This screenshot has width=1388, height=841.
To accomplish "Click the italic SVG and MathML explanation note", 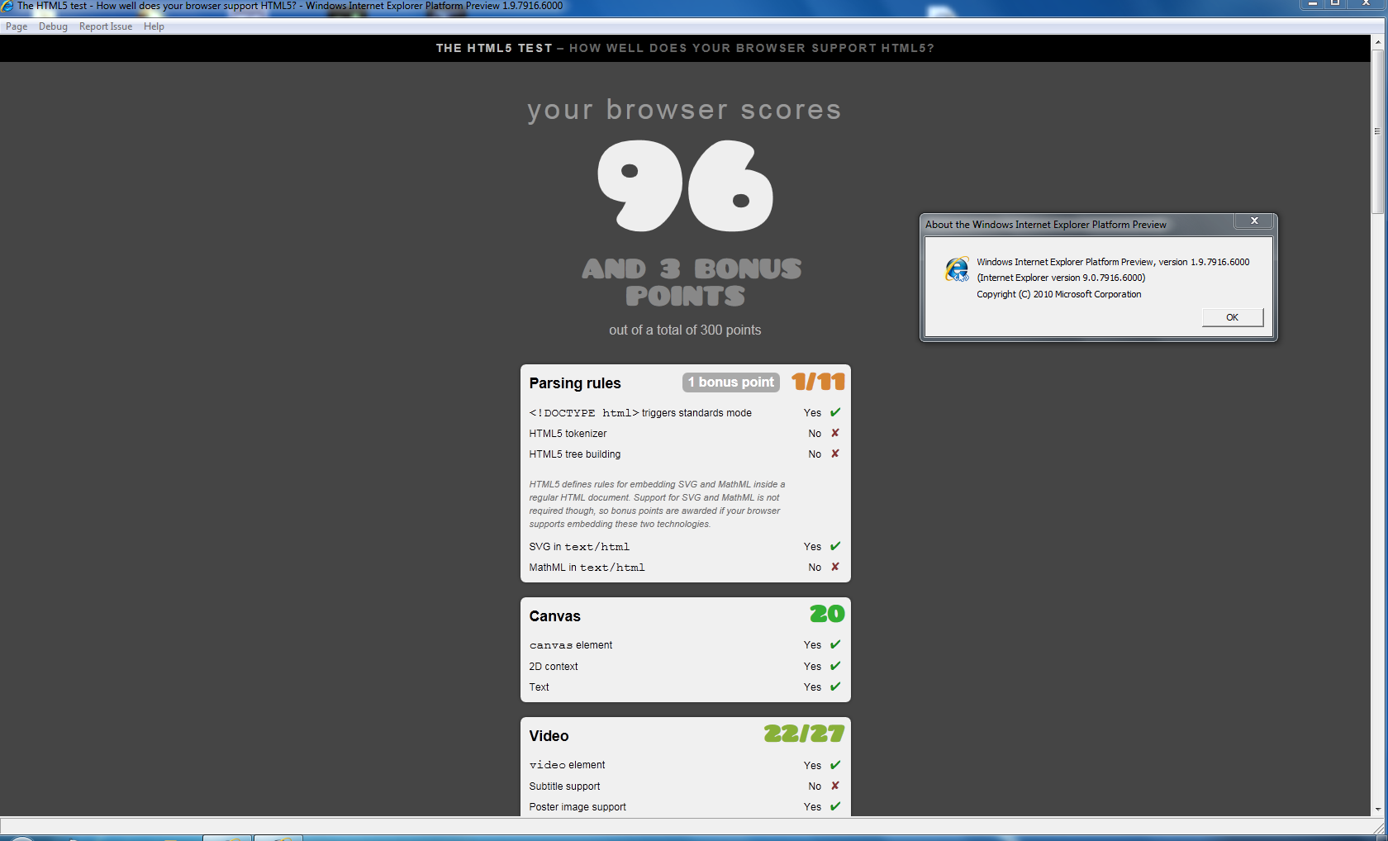I will coord(657,504).
